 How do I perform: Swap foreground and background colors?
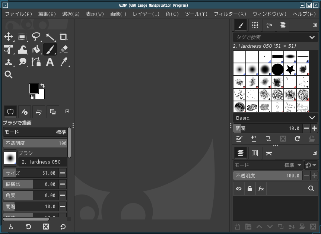[42, 86]
